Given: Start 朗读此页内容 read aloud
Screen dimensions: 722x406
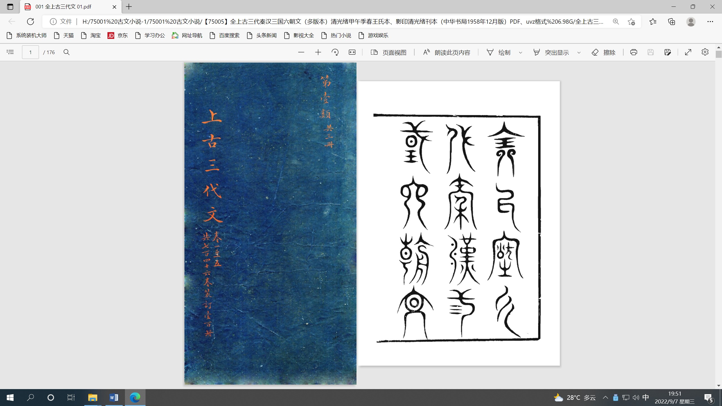Looking at the screenshot, I should click(447, 52).
